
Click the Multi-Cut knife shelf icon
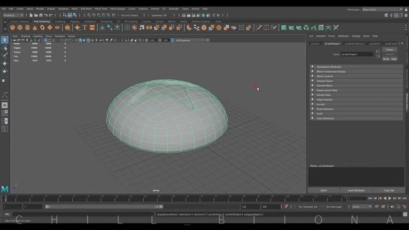pyautogui.click(x=258, y=27)
